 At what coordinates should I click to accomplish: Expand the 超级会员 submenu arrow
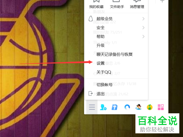pos(143,19)
